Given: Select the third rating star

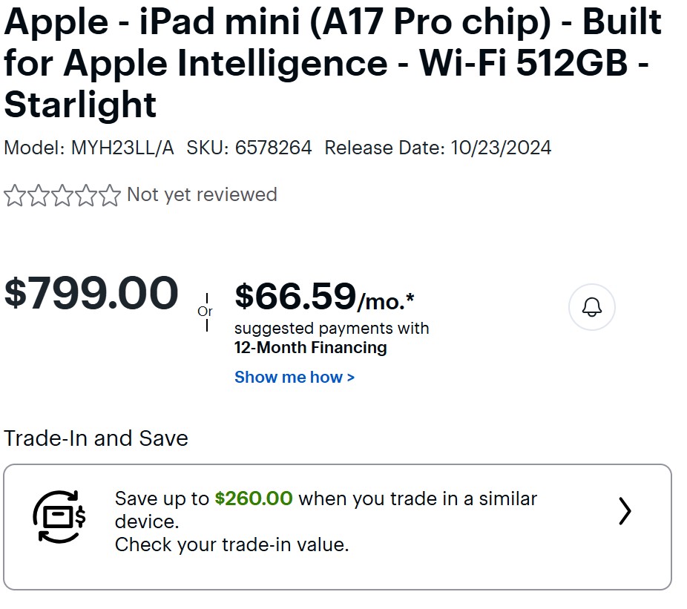Looking at the screenshot, I should tap(62, 196).
